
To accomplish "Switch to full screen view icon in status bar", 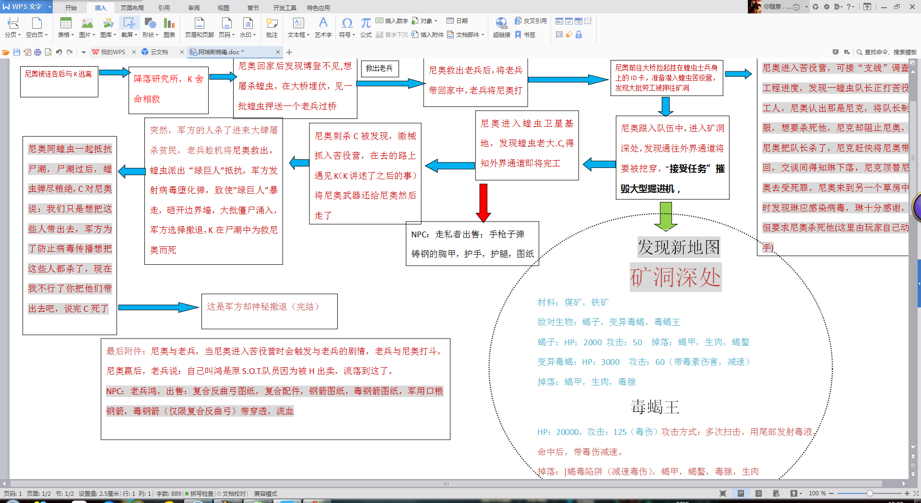I will pyautogui.click(x=723, y=493).
